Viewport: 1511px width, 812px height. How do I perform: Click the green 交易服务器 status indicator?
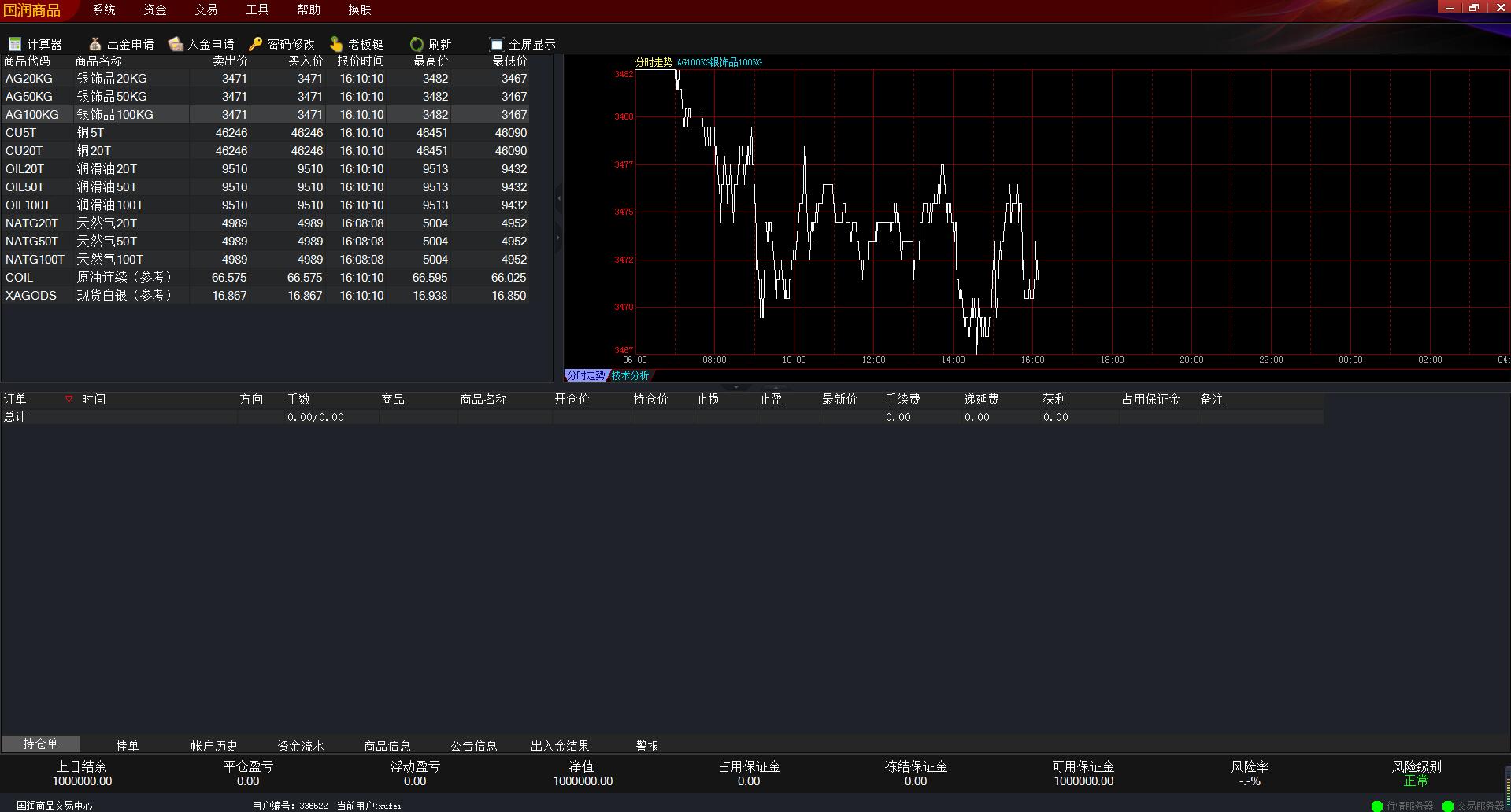pos(1447,806)
